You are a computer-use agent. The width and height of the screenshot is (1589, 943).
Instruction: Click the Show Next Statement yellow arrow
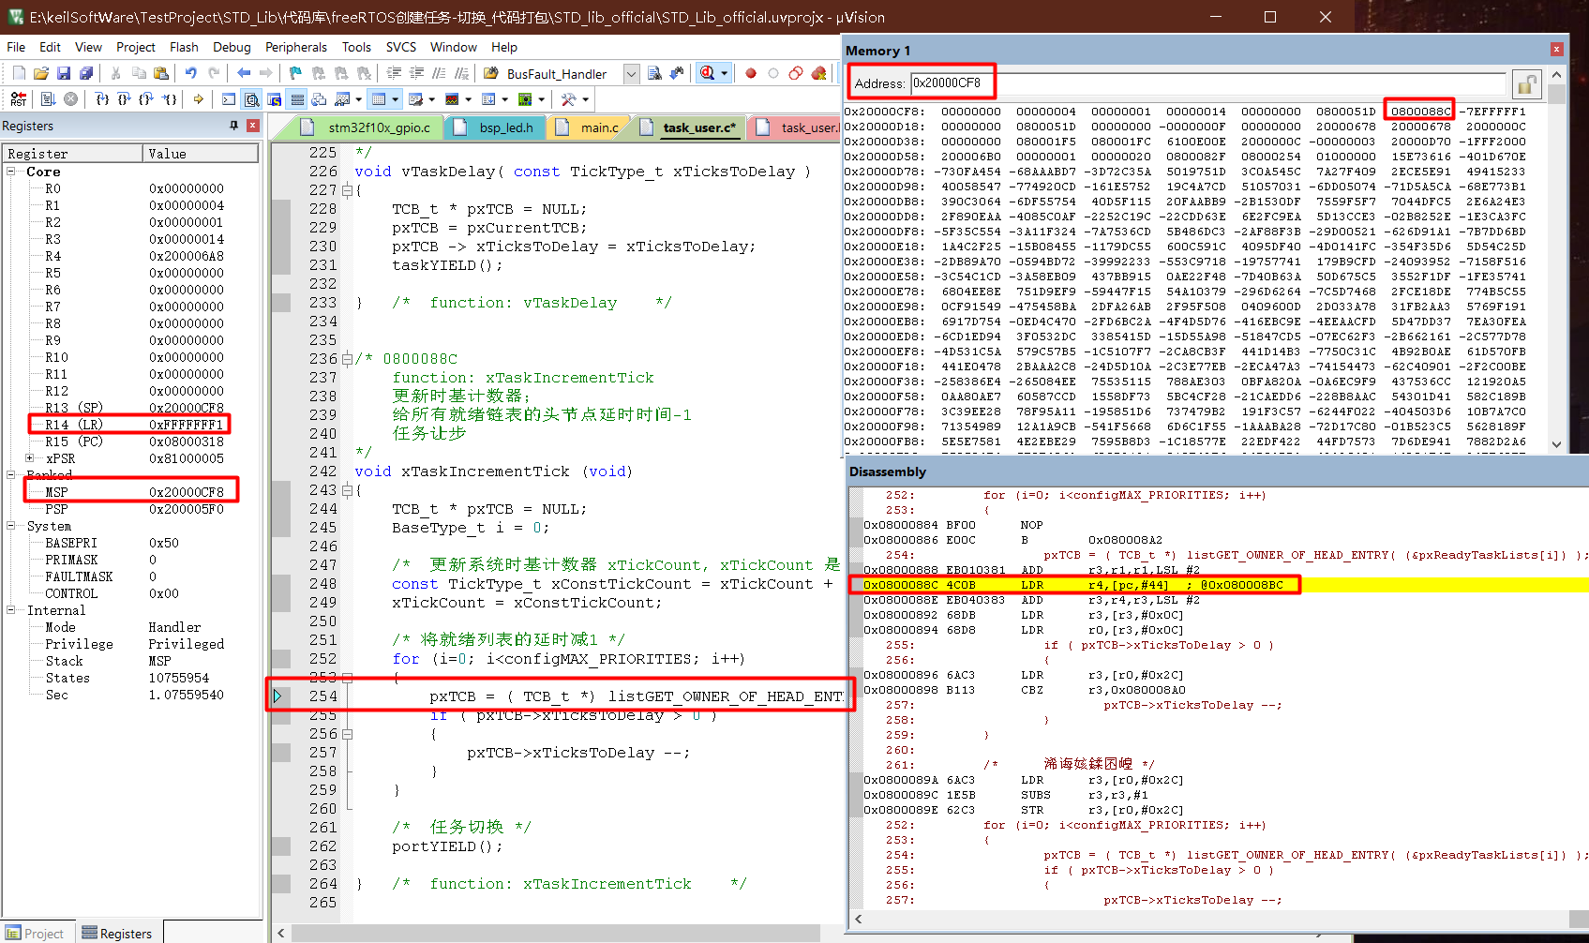(199, 99)
